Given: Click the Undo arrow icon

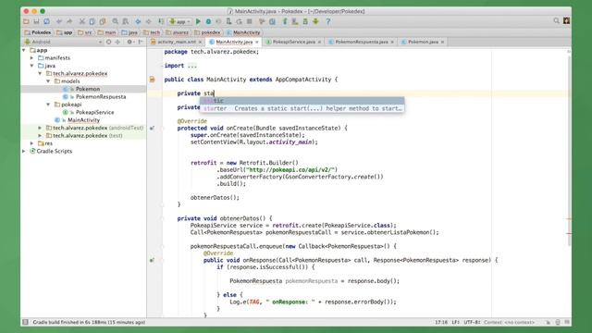Looking at the screenshot, I should [x=59, y=21].
